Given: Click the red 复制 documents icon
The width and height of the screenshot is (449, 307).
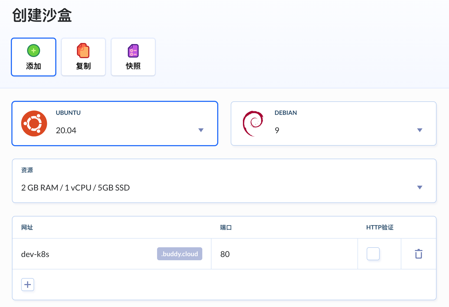Looking at the screenshot, I should pyautogui.click(x=83, y=51).
